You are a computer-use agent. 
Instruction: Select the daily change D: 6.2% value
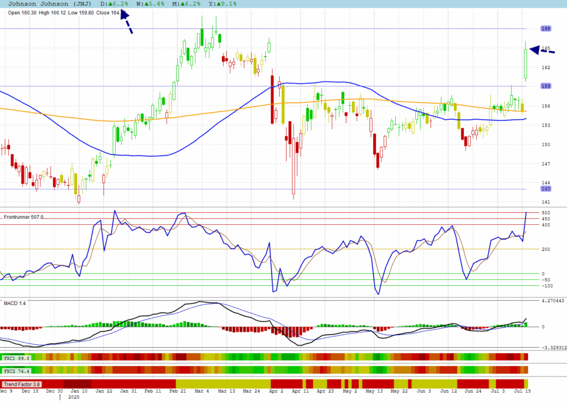click(114, 4)
